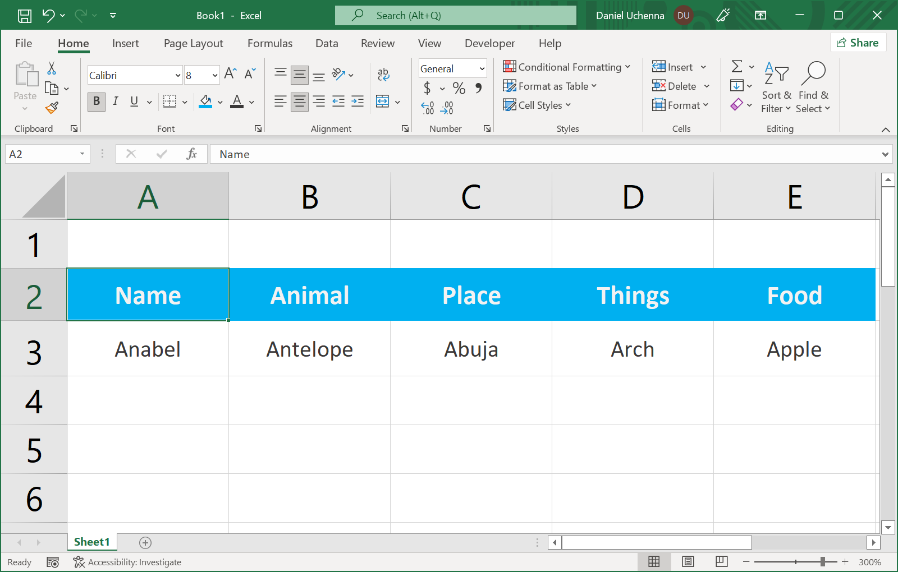Open Accessibility: Investigate in status bar
898x572 pixels.
coord(127,562)
